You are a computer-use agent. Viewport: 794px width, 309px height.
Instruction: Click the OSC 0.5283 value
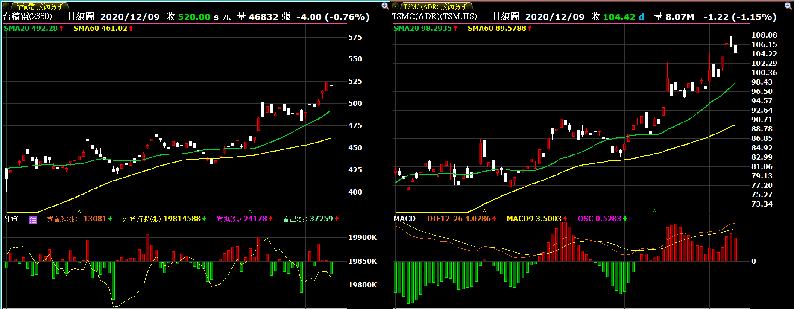[x=602, y=219]
